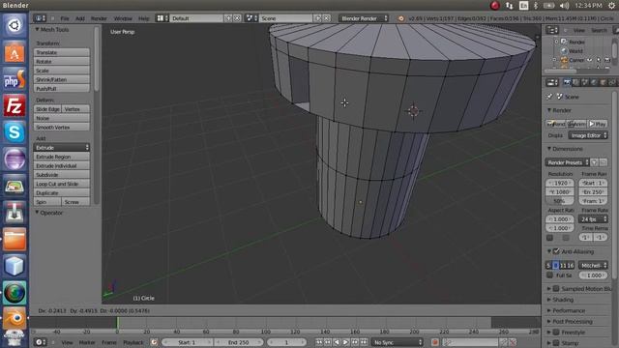
Task: Toggle Camera renderability in outliner
Action: tap(607, 60)
